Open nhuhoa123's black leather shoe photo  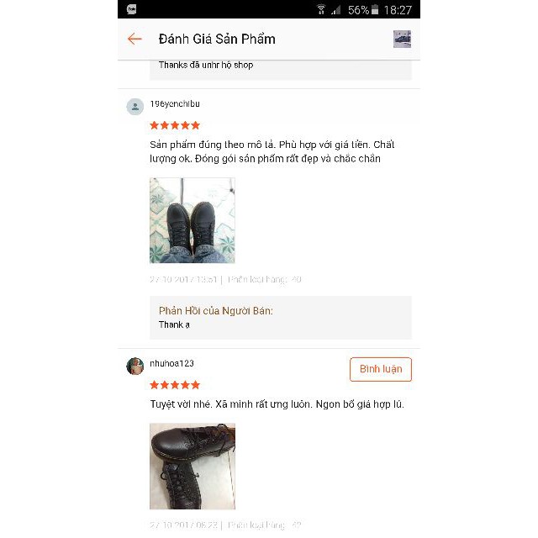pos(193,467)
